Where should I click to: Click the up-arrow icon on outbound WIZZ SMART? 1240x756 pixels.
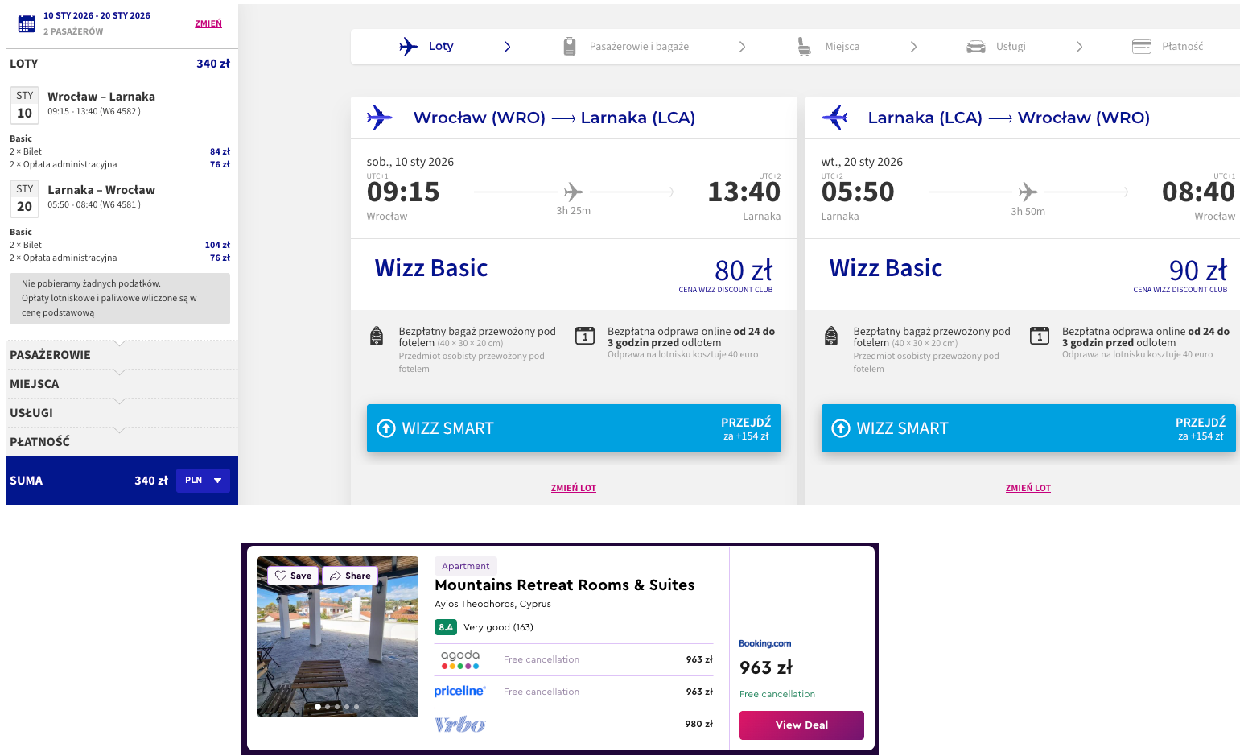click(386, 428)
